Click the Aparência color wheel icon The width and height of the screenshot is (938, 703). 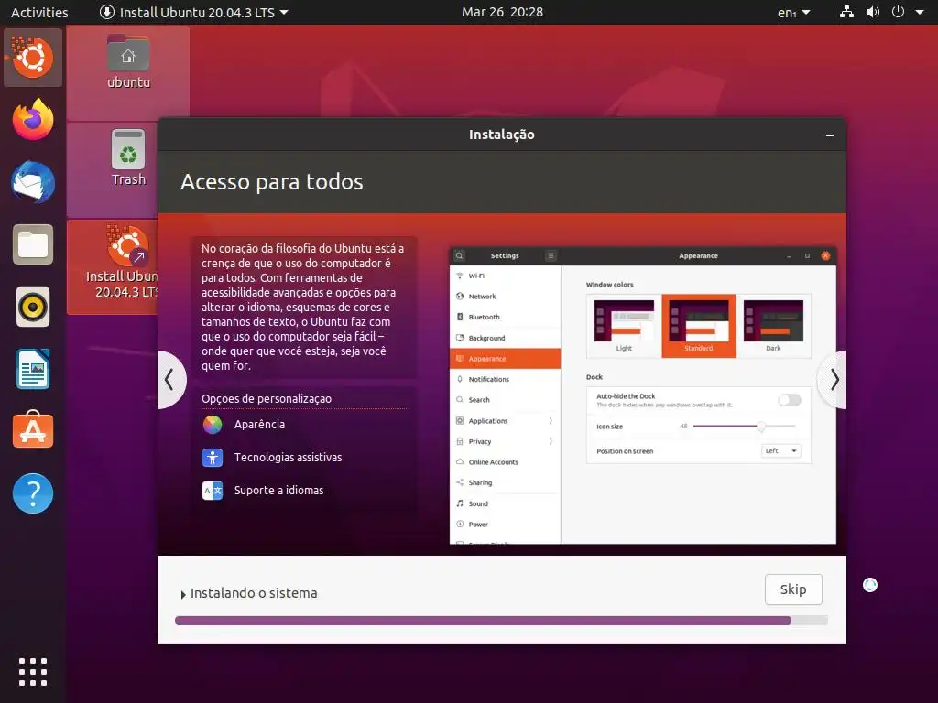coord(213,425)
